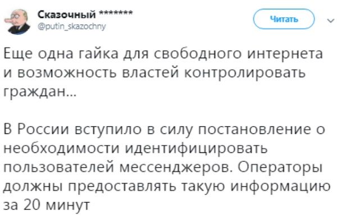Click line 'и возможность властей контролировать'
The width and height of the screenshot is (337, 219).
(154, 73)
